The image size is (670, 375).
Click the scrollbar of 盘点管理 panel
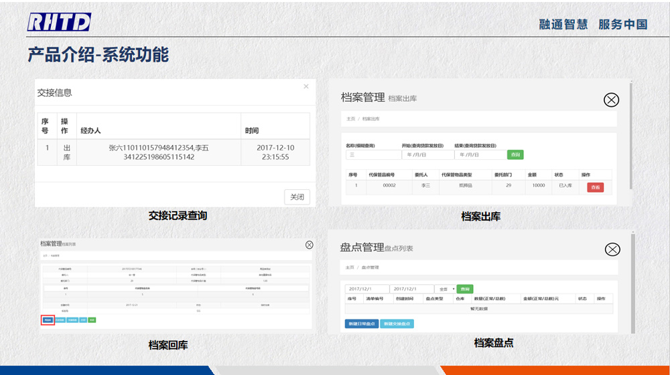point(633,283)
